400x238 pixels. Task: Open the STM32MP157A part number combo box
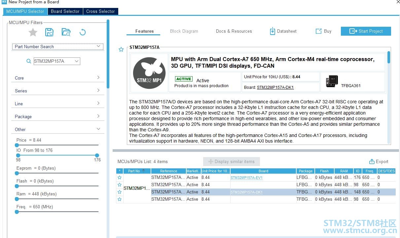57,61
